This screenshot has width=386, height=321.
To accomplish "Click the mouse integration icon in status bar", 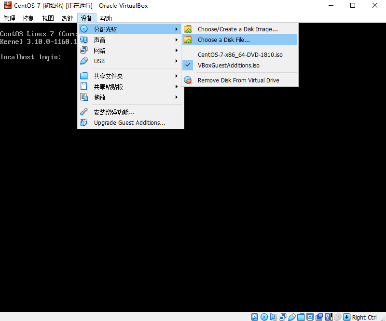I will 337,317.
